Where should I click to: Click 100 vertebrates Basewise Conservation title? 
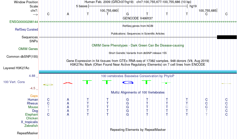tap(138, 76)
